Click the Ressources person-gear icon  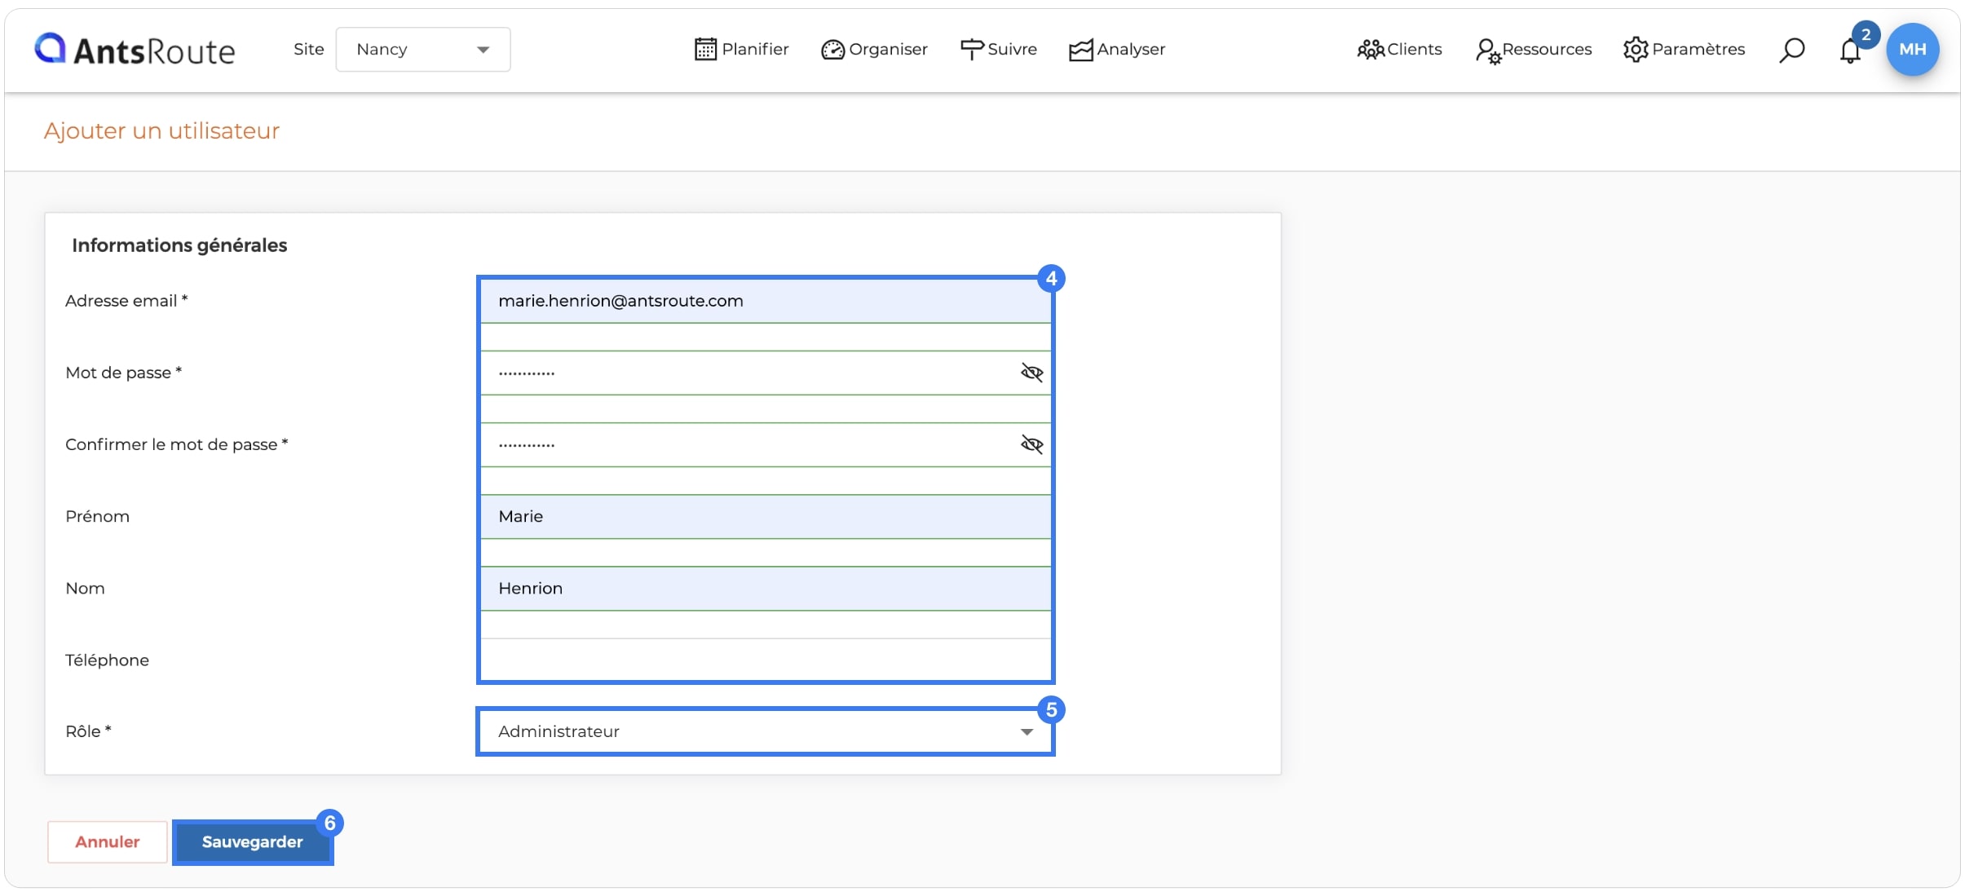pyautogui.click(x=1488, y=51)
